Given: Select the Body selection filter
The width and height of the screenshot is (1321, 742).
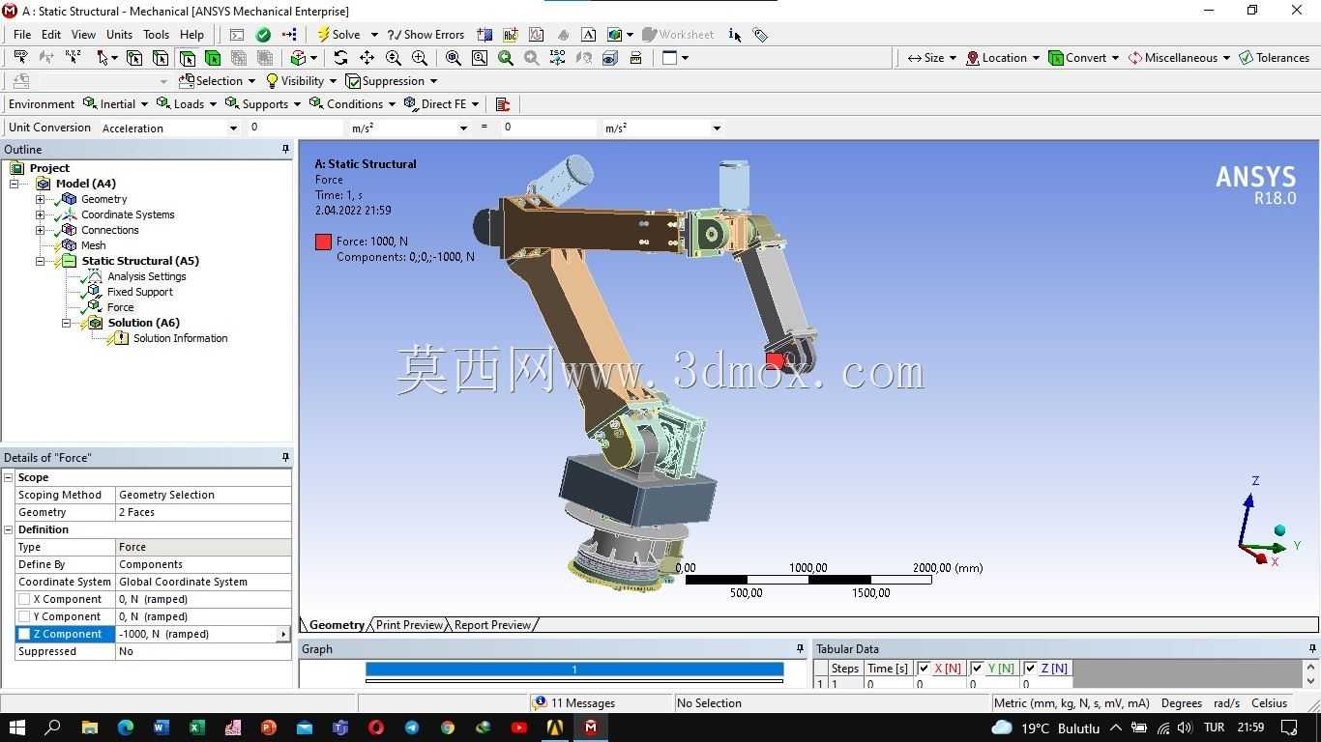Looking at the screenshot, I should pyautogui.click(x=213, y=58).
